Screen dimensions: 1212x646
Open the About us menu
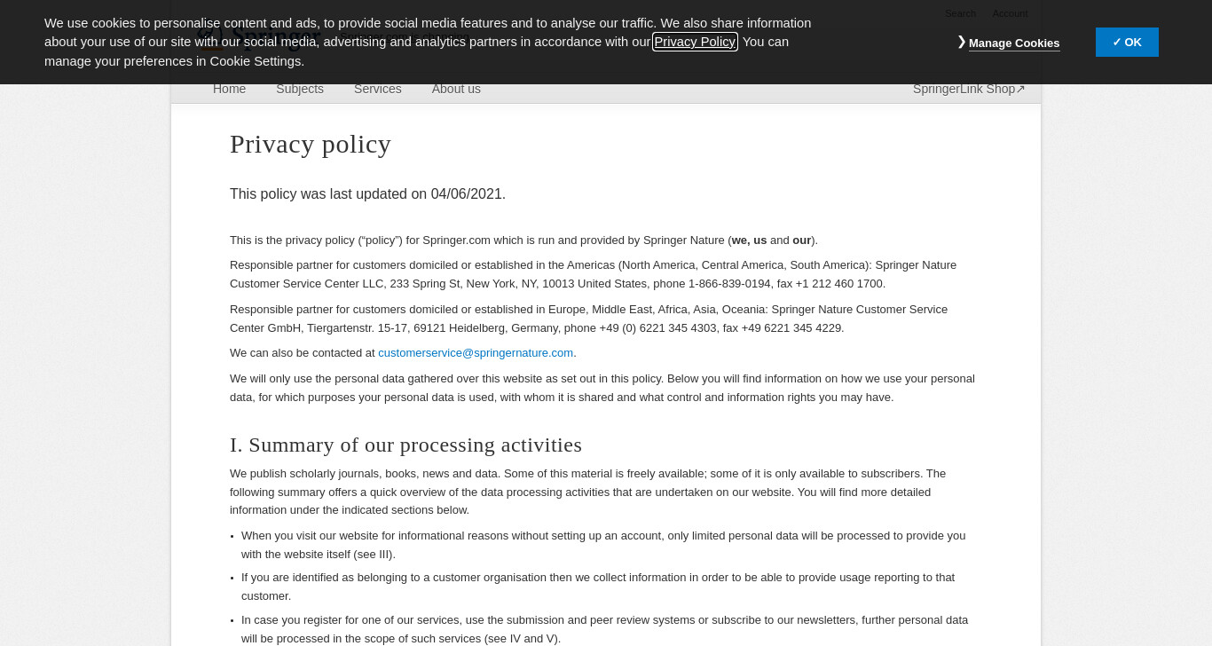tap(456, 89)
